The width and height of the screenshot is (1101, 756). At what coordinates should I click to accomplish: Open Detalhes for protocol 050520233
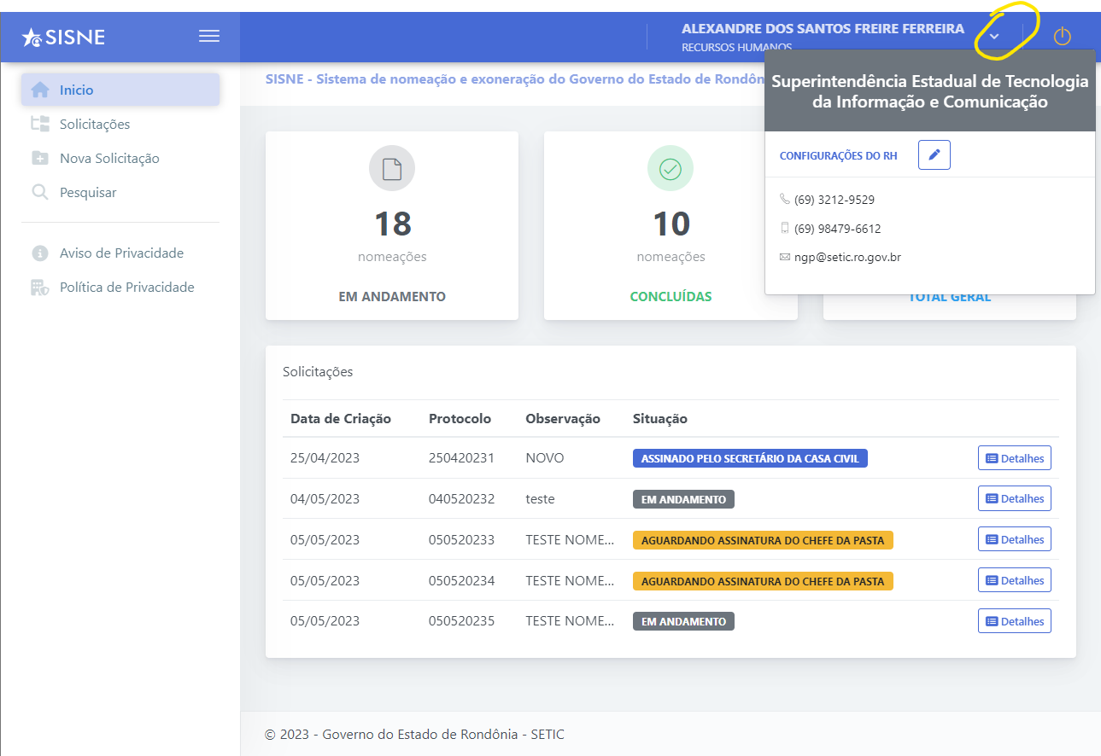click(1015, 539)
